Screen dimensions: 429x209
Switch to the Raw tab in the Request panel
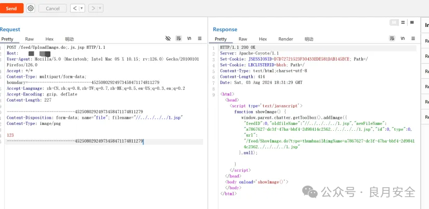(x=30, y=39)
